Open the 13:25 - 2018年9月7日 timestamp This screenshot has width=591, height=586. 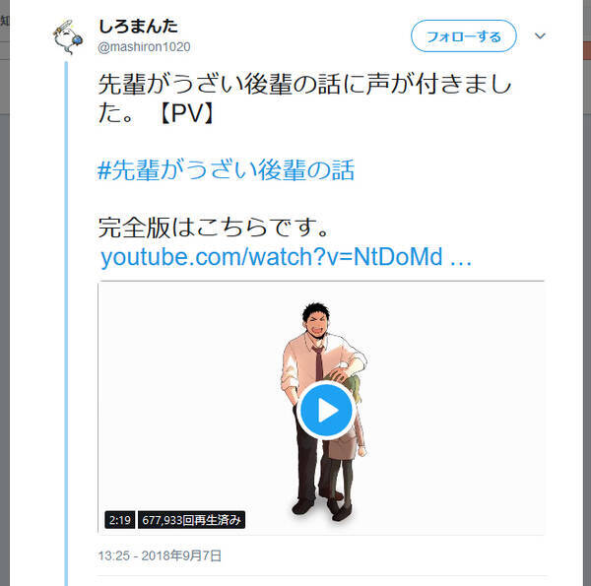click(x=160, y=555)
